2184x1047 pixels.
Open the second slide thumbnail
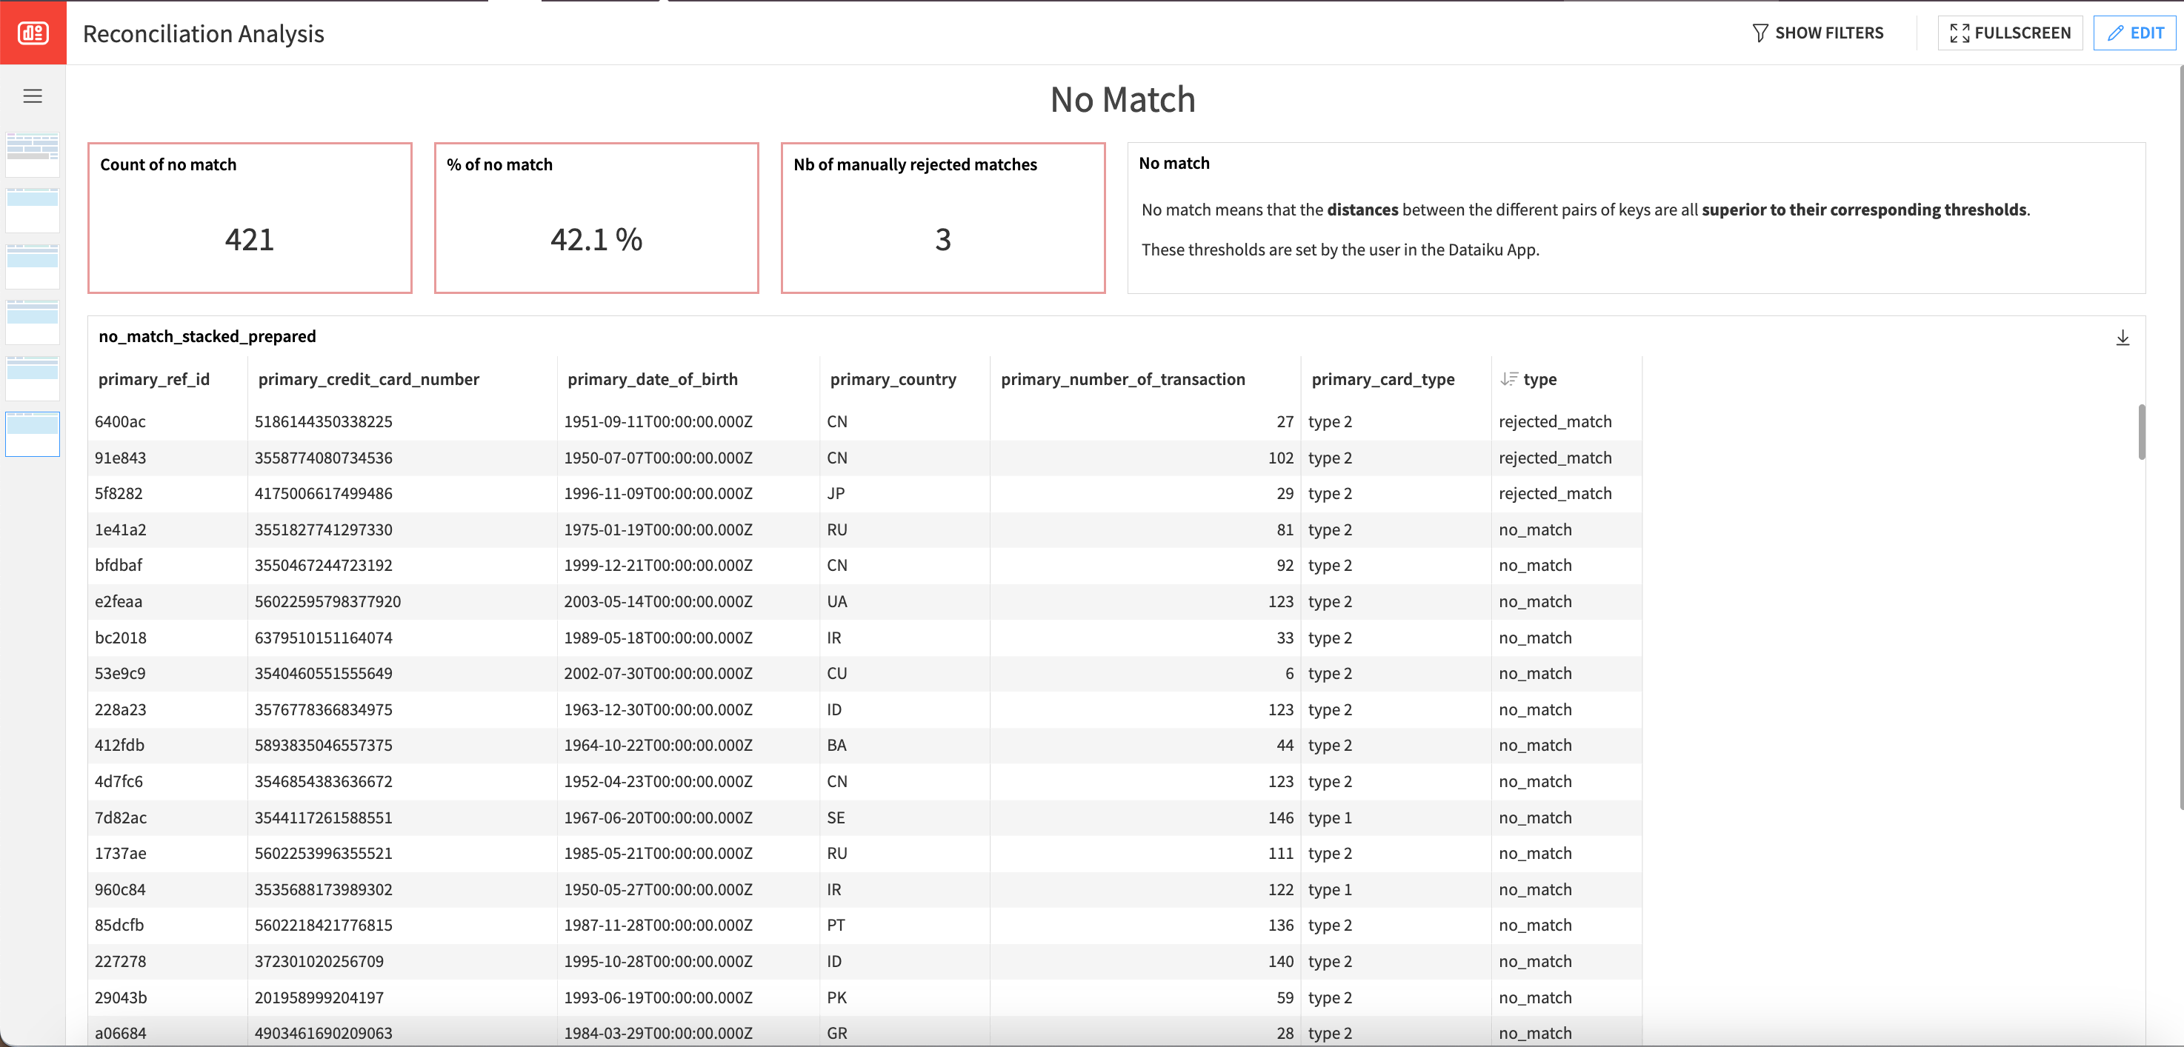click(x=33, y=210)
